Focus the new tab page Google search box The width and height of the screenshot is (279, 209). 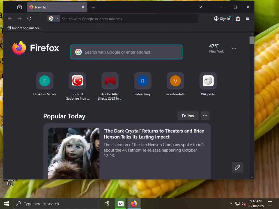pos(126,52)
